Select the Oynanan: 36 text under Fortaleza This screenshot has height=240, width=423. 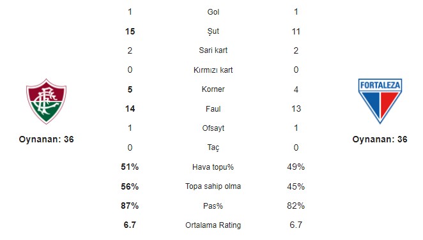click(380, 140)
